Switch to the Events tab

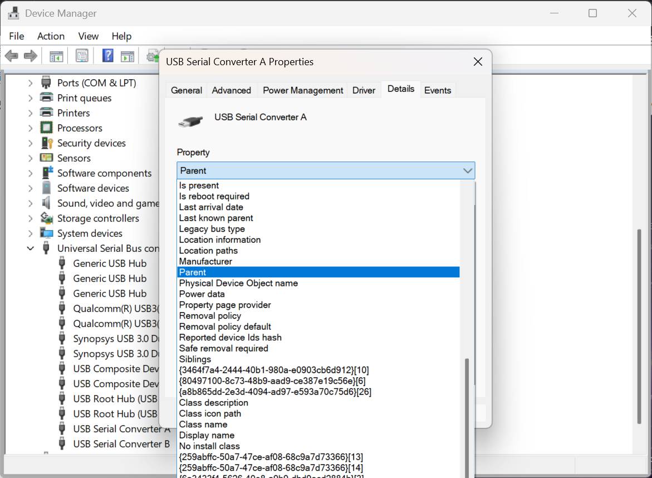[x=438, y=90]
